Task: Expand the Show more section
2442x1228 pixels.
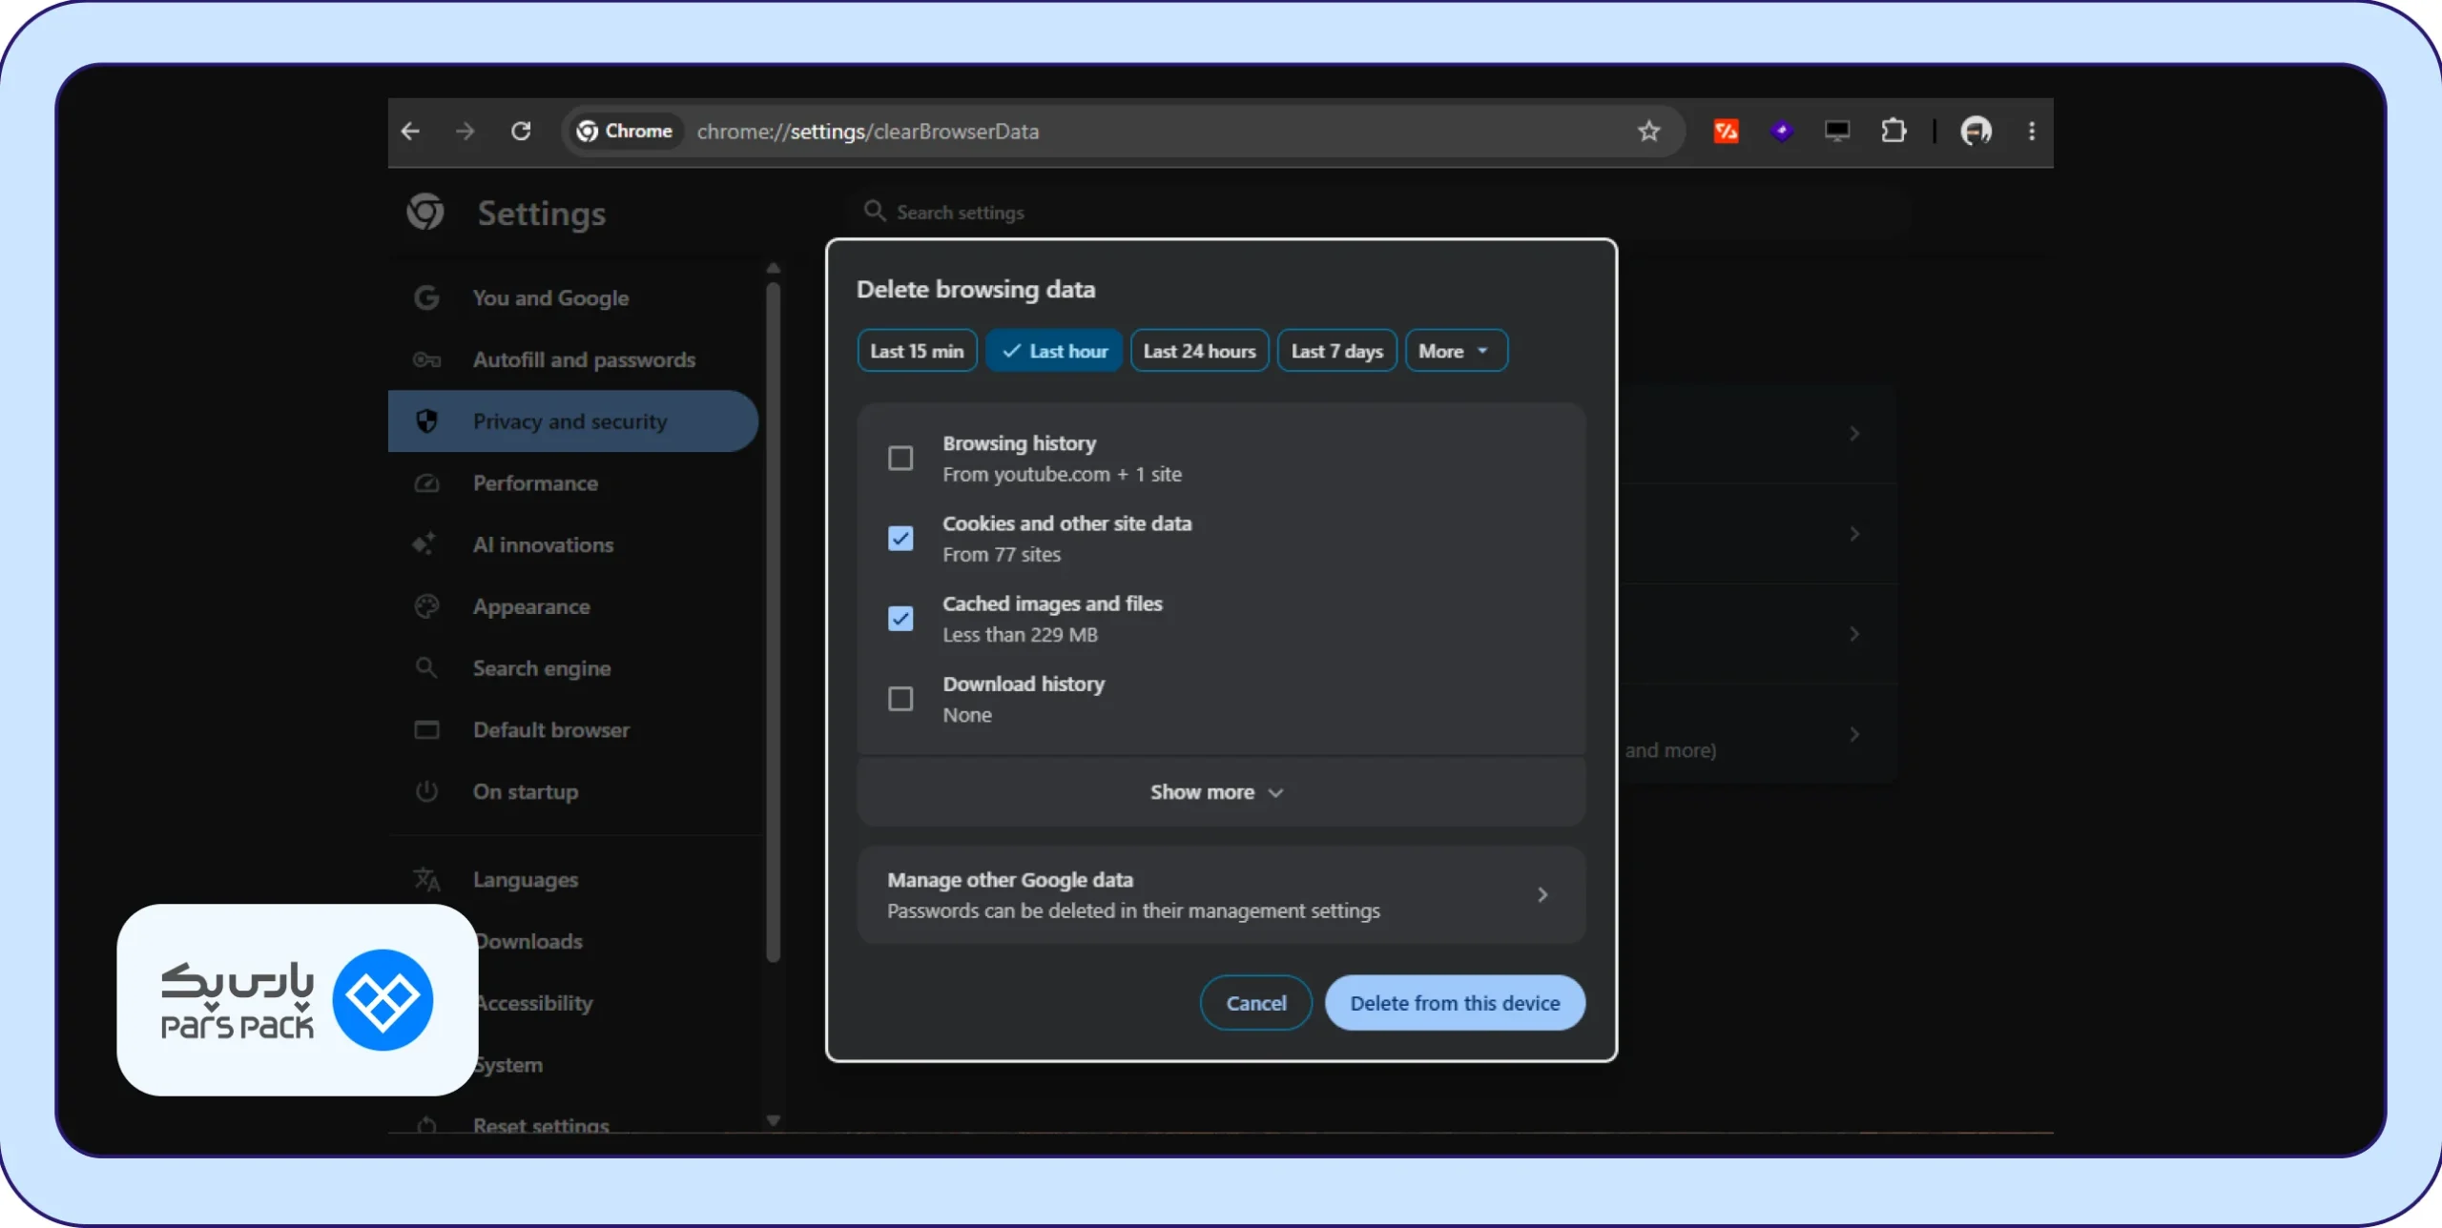Action: point(1220,792)
